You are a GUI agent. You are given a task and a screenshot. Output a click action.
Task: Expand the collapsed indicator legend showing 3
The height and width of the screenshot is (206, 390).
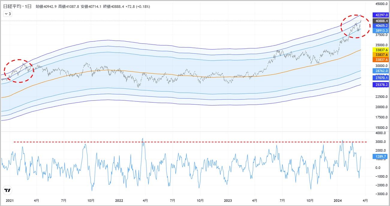point(7,14)
